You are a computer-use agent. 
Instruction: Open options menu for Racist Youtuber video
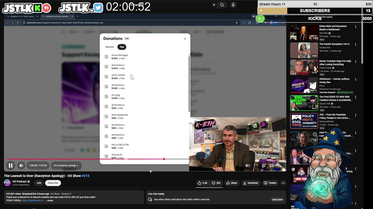(x=356, y=62)
